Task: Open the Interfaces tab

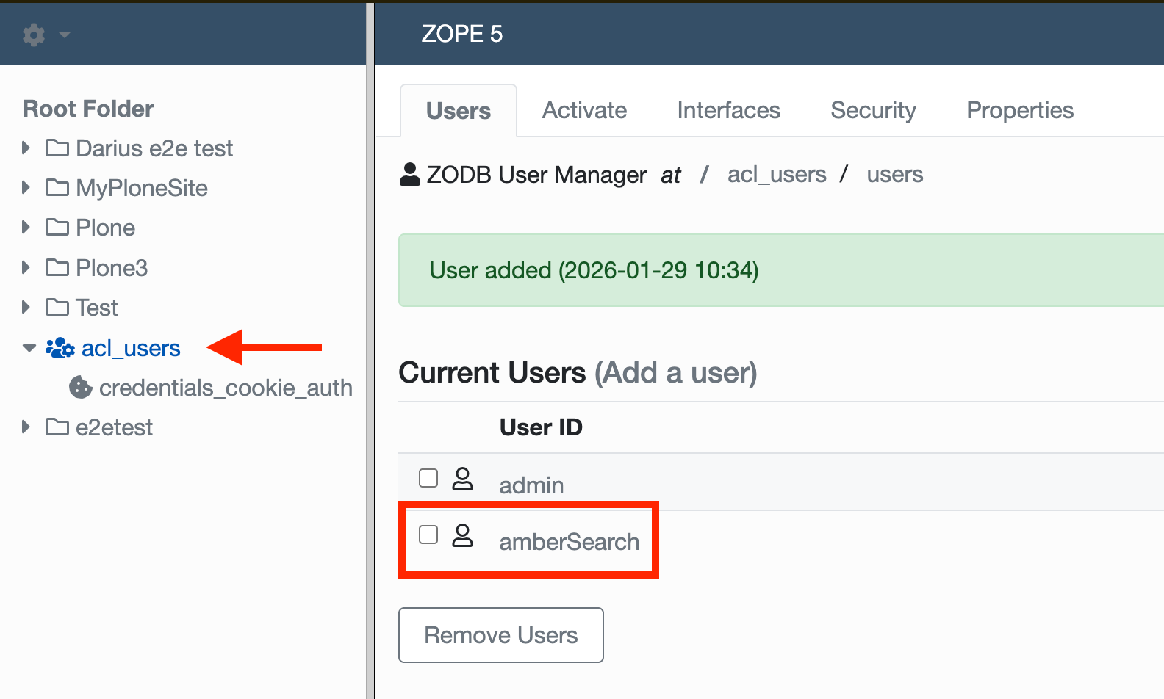Action: pos(729,110)
